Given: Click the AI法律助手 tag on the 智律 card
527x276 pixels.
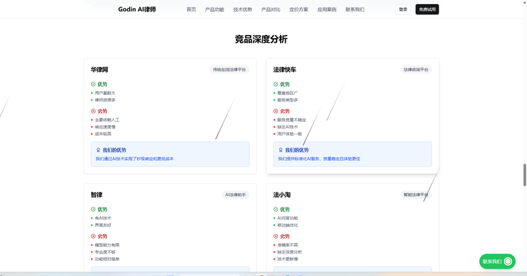Looking at the screenshot, I should 236,194.
